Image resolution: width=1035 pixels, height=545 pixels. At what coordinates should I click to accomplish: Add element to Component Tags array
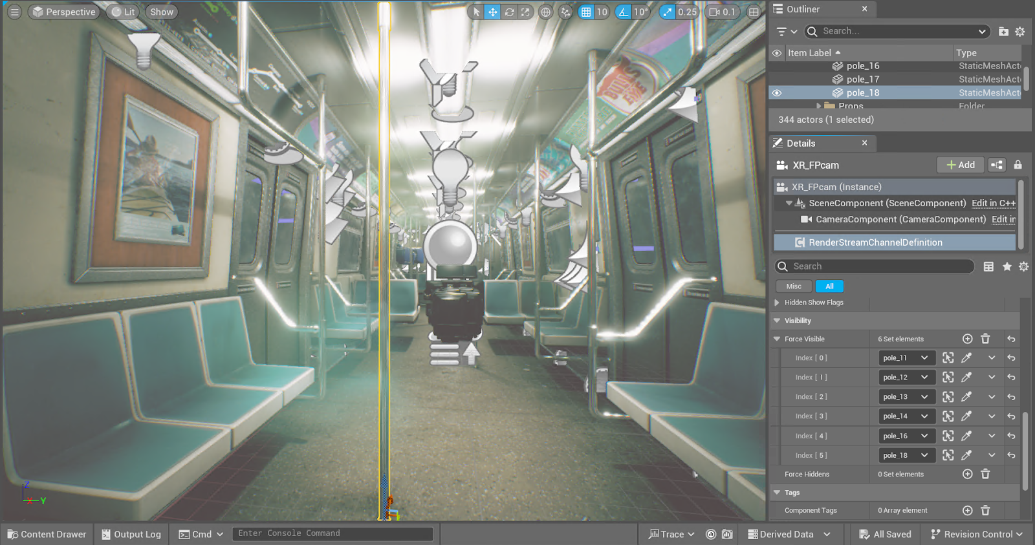(967, 511)
